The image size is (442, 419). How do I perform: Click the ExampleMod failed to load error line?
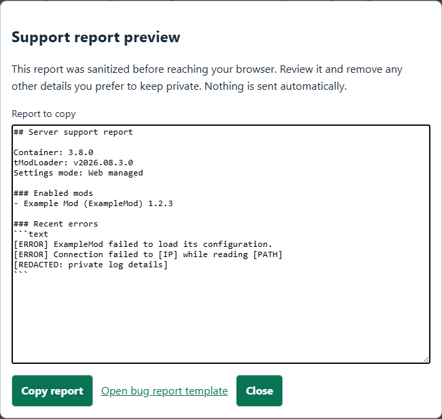143,244
